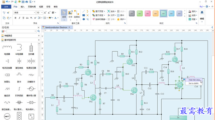
Task: Apply the orange Abc style swatch
Action: pos(155,13)
